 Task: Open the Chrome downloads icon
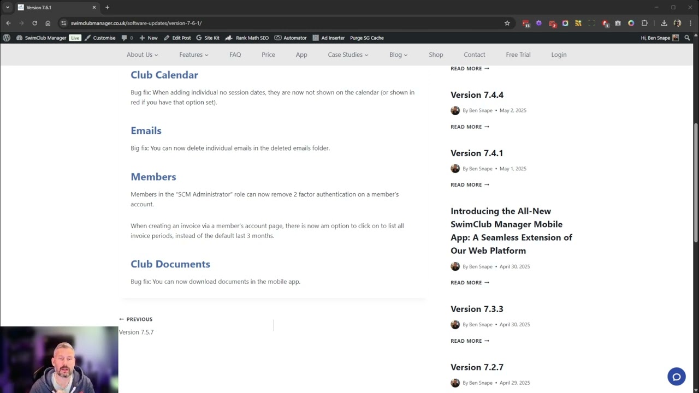[664, 23]
